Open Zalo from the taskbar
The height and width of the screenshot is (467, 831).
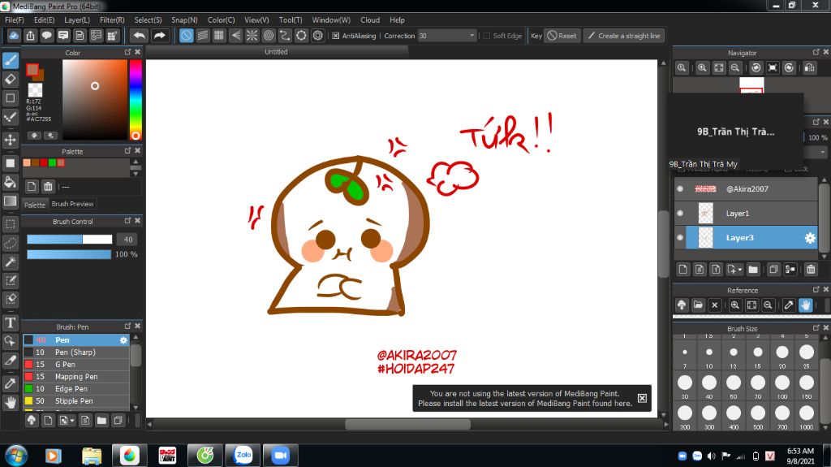[243, 456]
